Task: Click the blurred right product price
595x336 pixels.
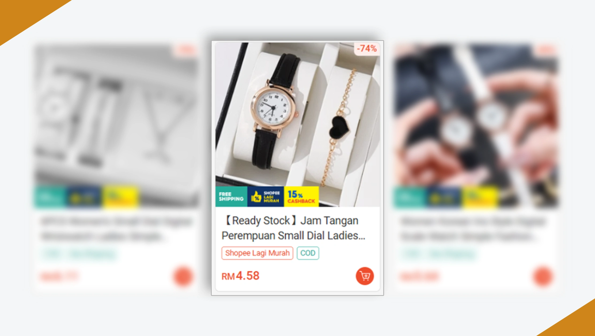Action: tap(419, 276)
